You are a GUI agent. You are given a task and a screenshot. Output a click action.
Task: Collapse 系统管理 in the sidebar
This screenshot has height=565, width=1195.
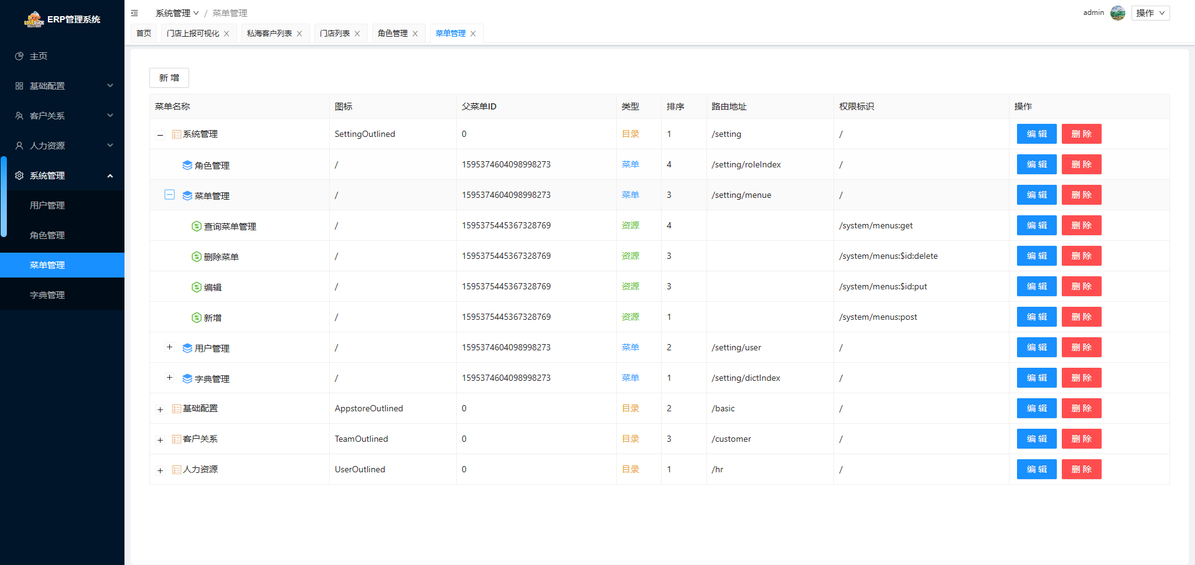tap(62, 175)
